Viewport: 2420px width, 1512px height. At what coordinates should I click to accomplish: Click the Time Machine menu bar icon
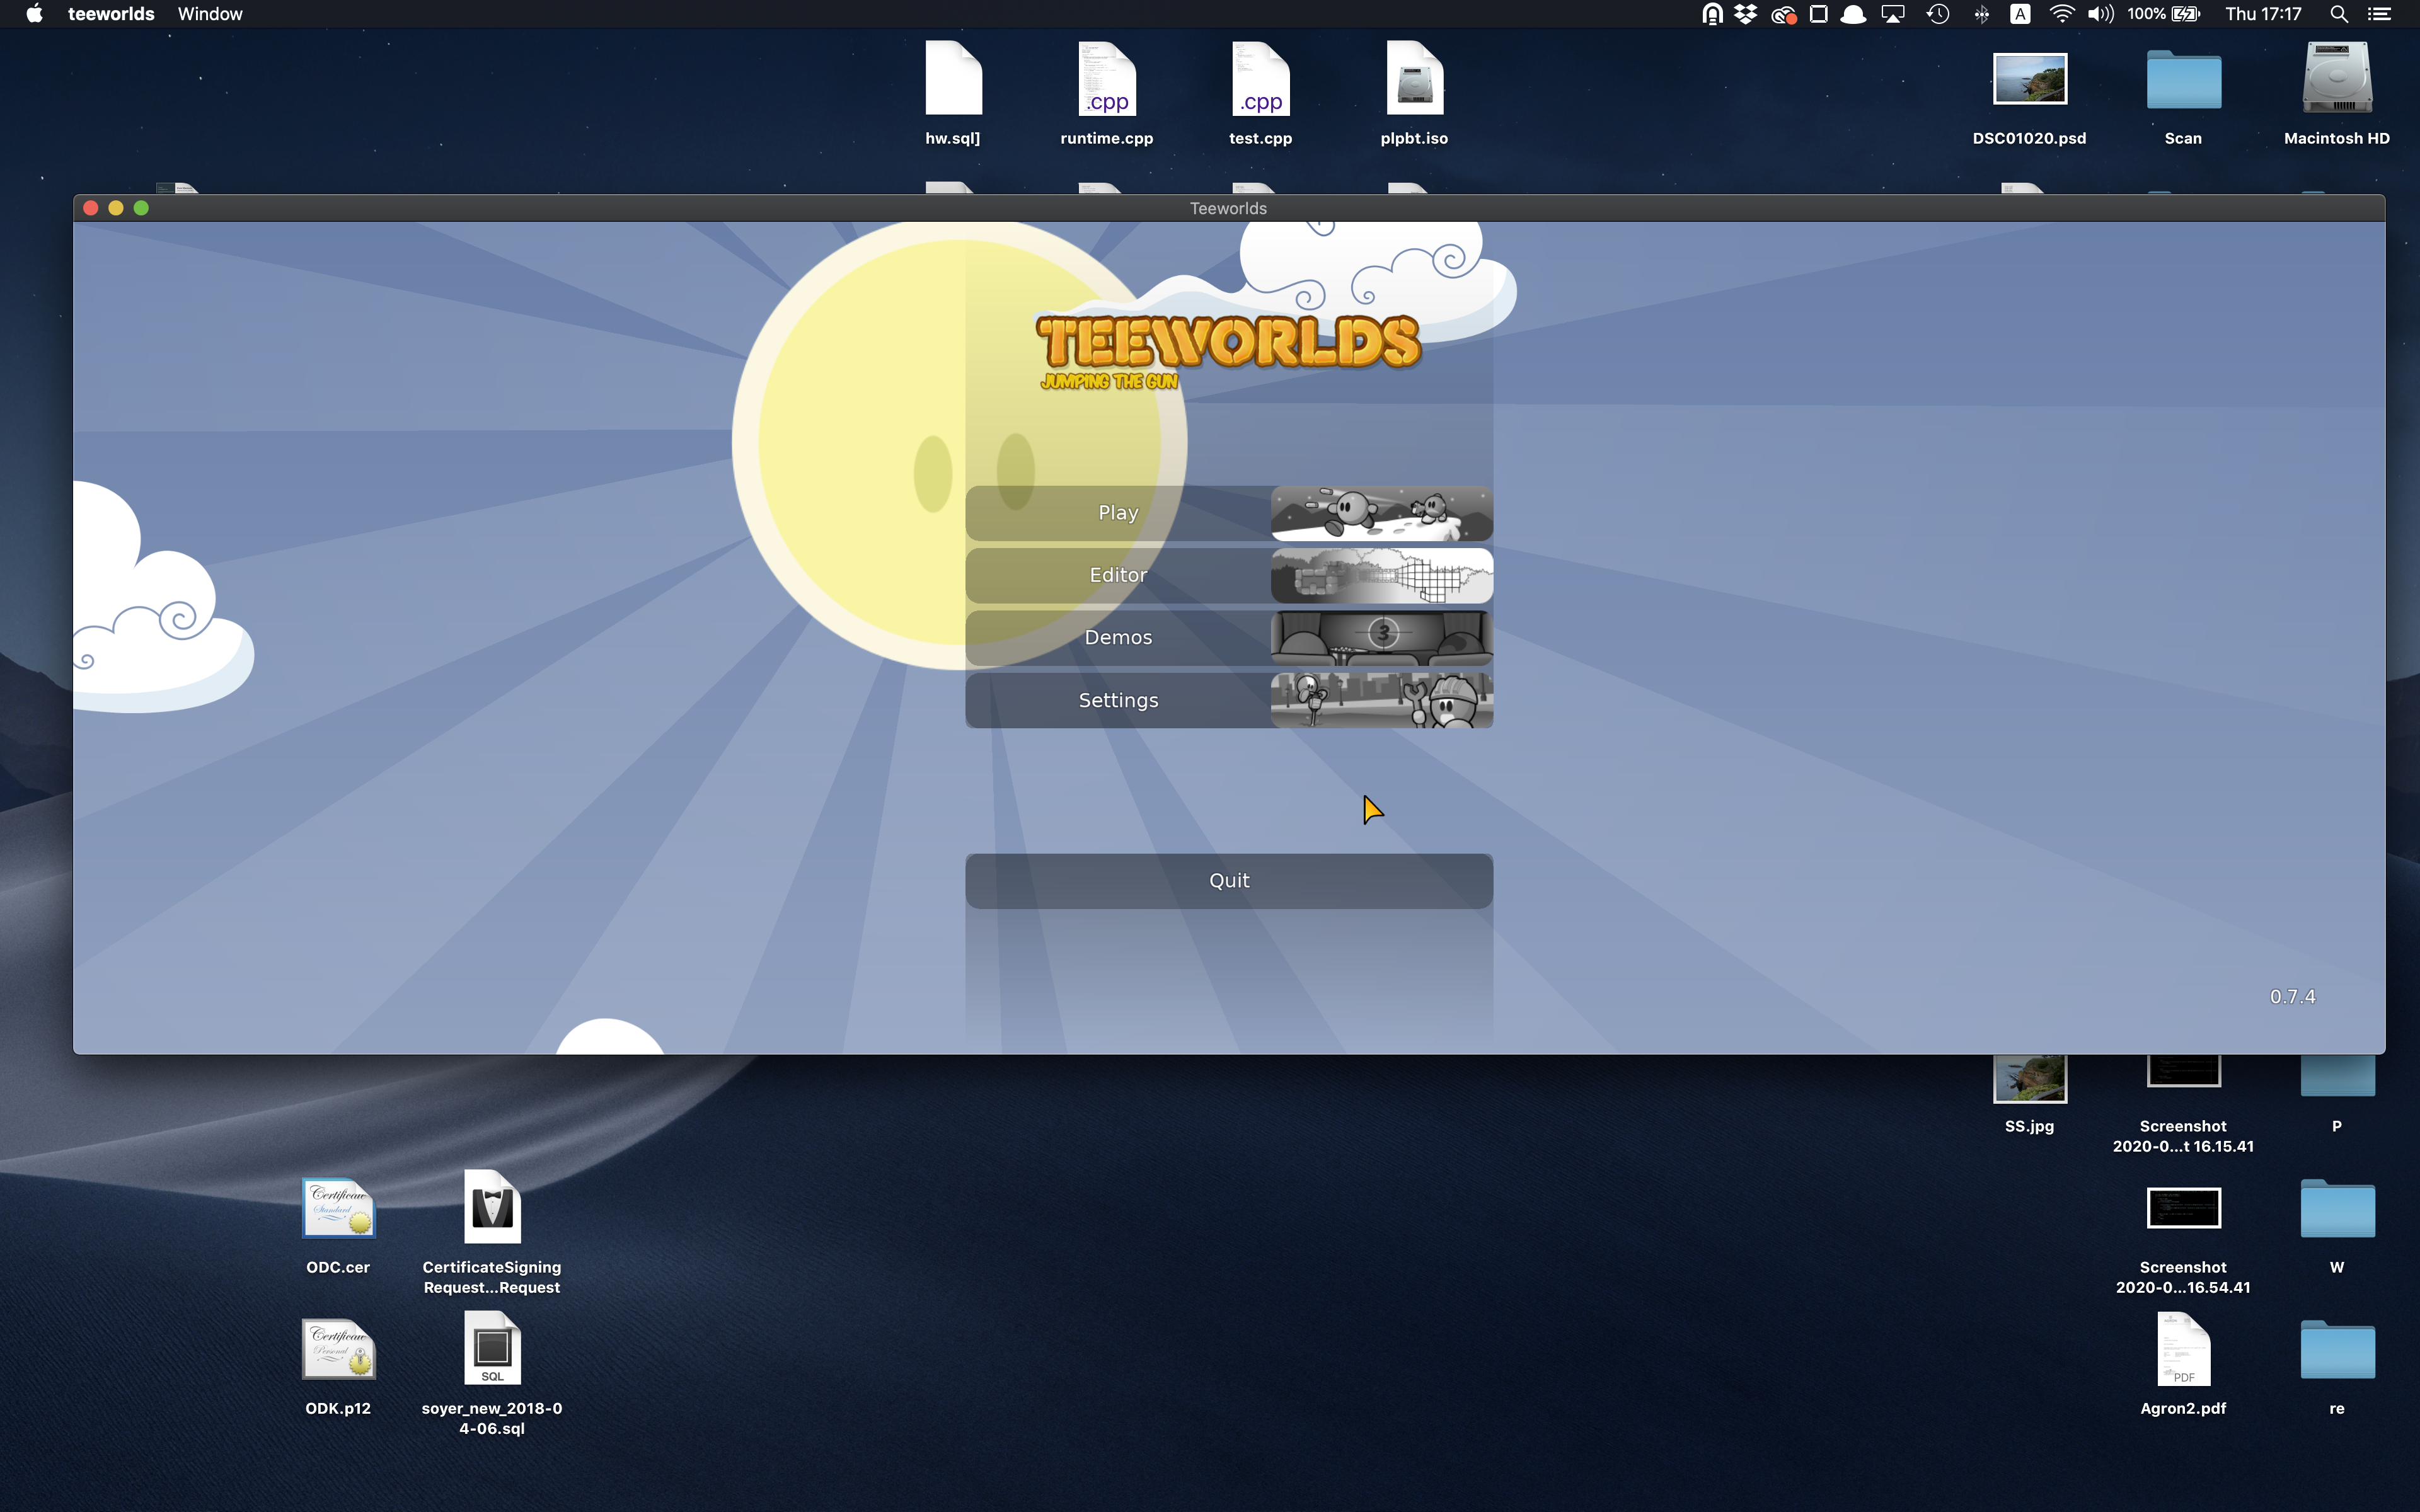point(1938,14)
